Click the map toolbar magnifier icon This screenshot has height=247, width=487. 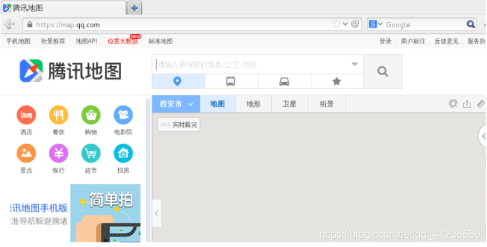pos(453,103)
